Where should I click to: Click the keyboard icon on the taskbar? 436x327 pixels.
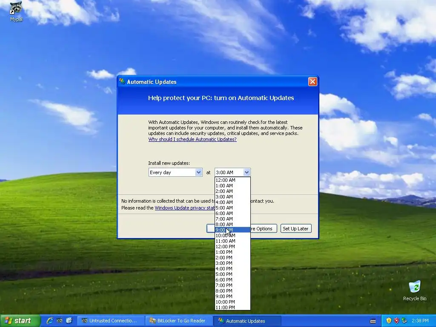pyautogui.click(x=373, y=321)
